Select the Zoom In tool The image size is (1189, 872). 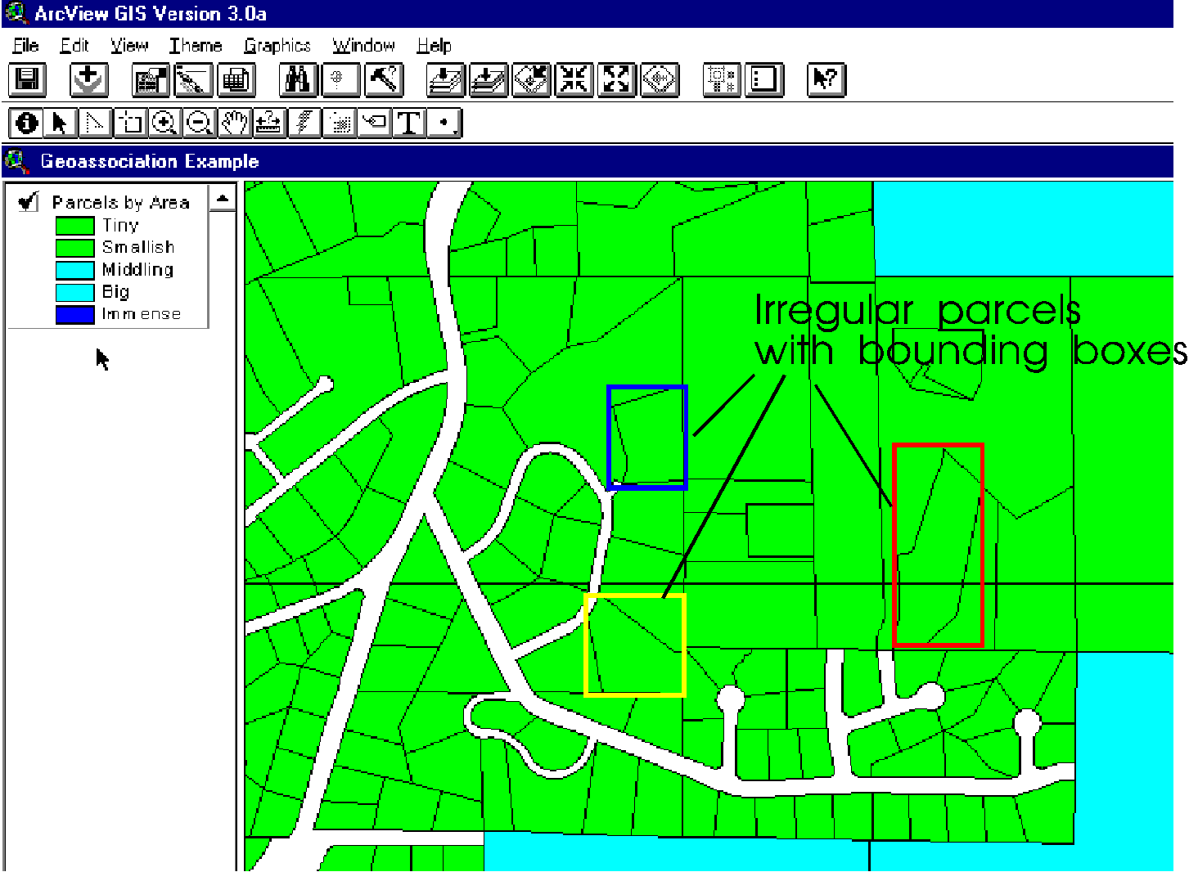[x=164, y=122]
